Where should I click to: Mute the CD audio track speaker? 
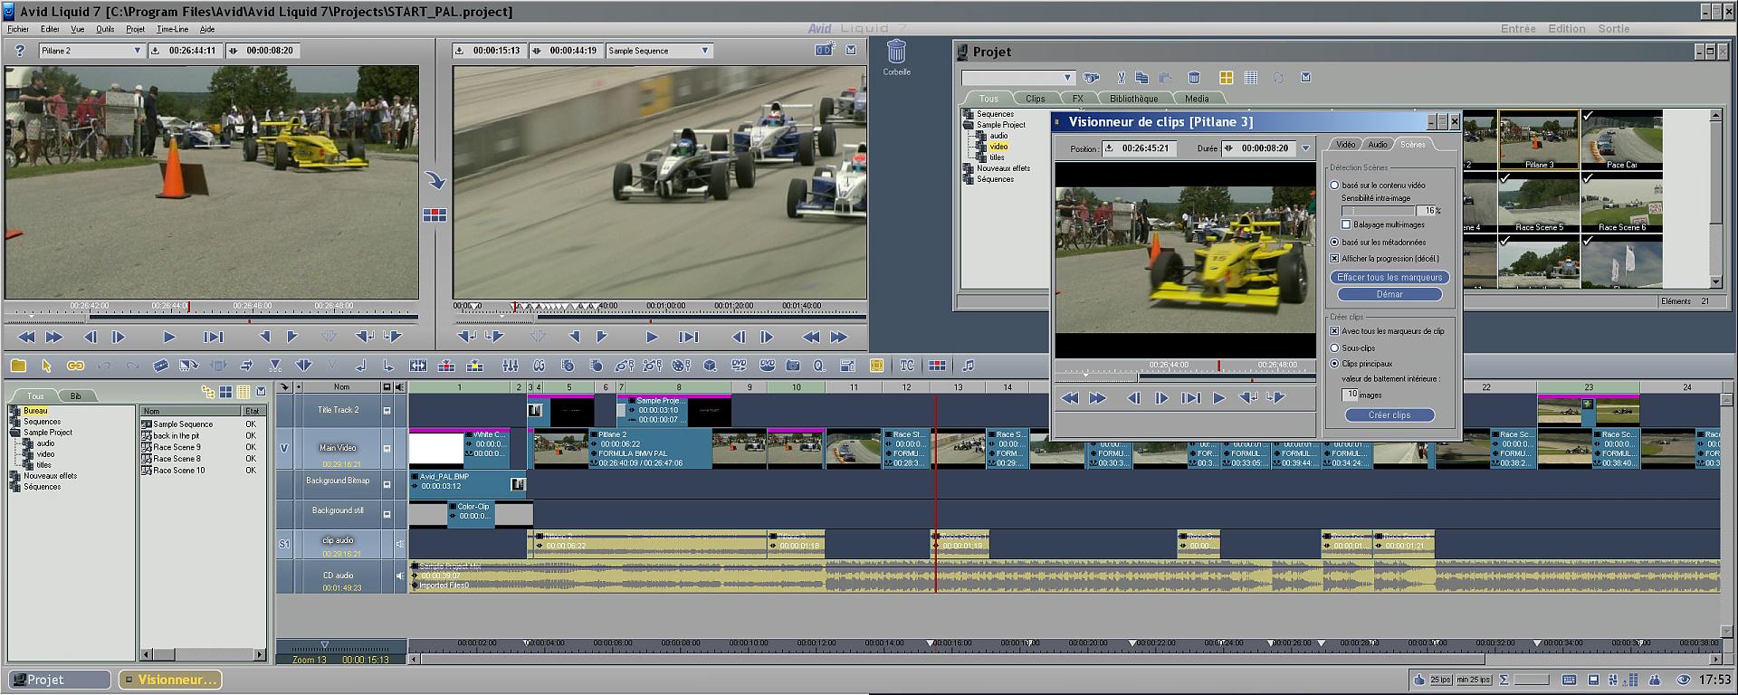click(399, 576)
